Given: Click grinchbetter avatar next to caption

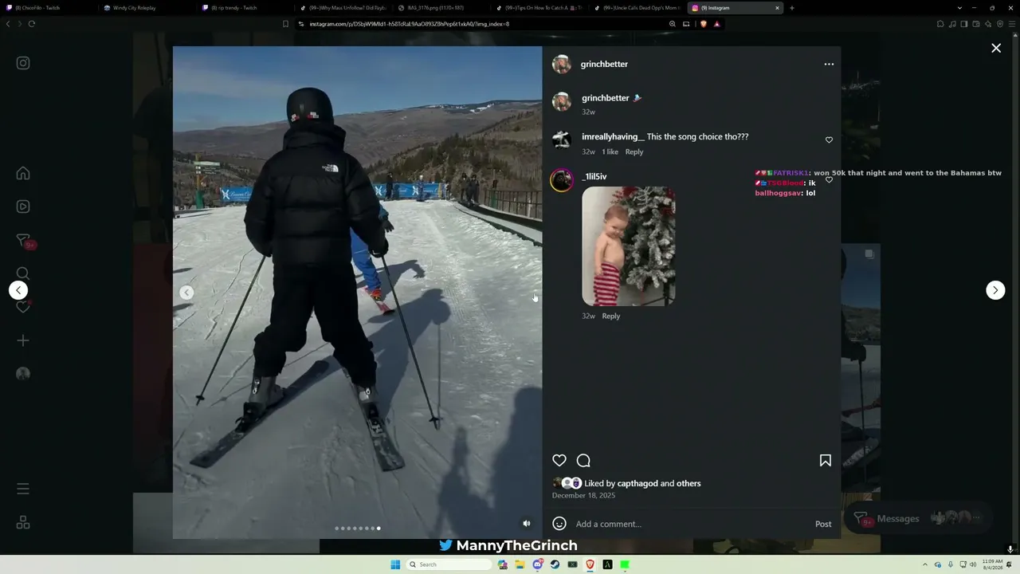Looking at the screenshot, I should [x=562, y=102].
